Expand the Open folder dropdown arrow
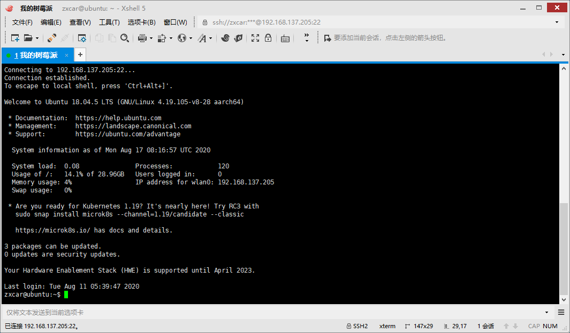Viewport: 570px width, 333px height. pyautogui.click(x=37, y=38)
